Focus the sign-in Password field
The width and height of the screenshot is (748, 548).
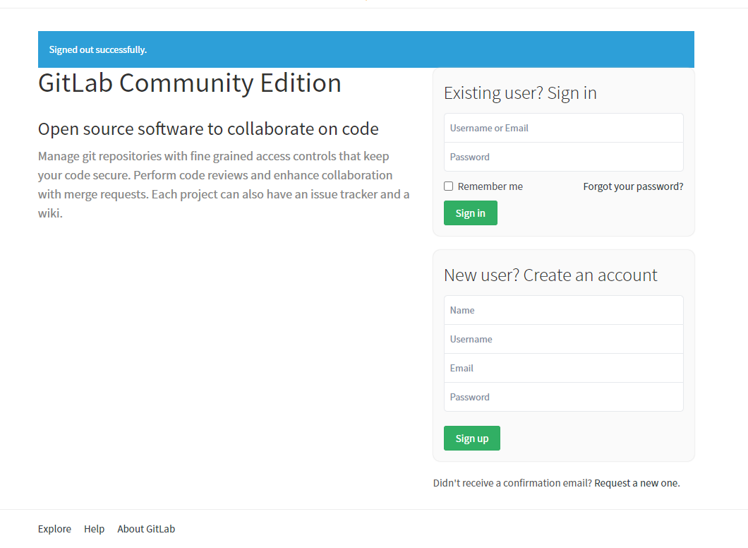point(563,157)
